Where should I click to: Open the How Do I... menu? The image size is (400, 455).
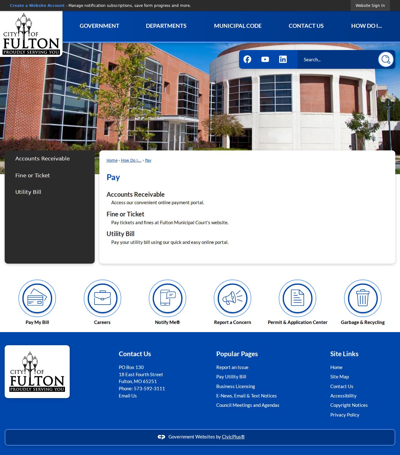(x=367, y=26)
